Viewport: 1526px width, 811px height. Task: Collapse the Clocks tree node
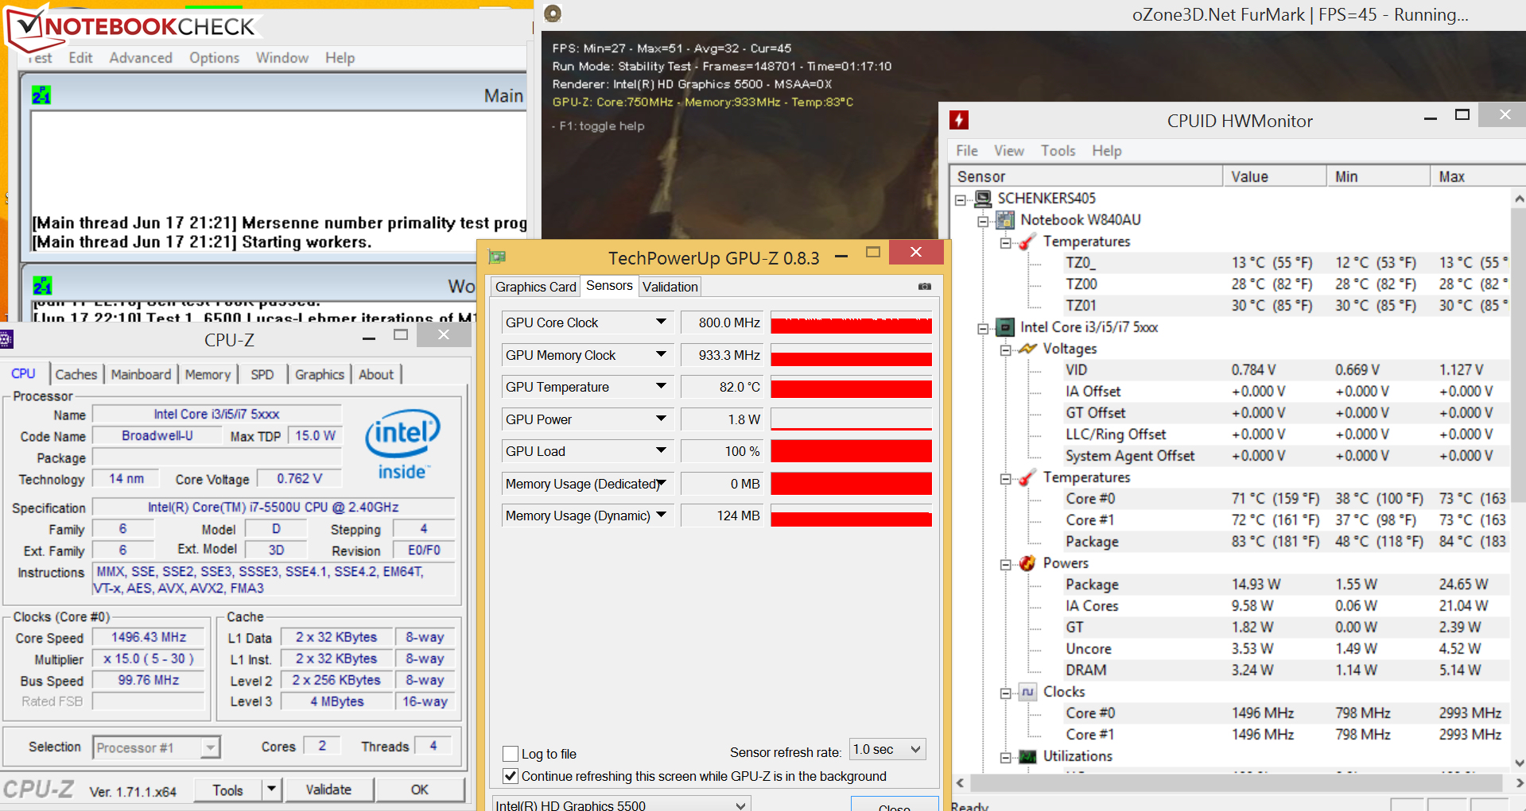[x=1006, y=693]
